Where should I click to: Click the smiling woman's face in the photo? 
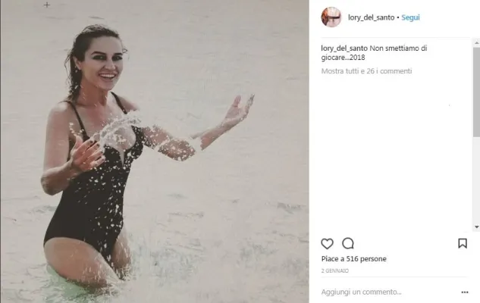(x=102, y=66)
